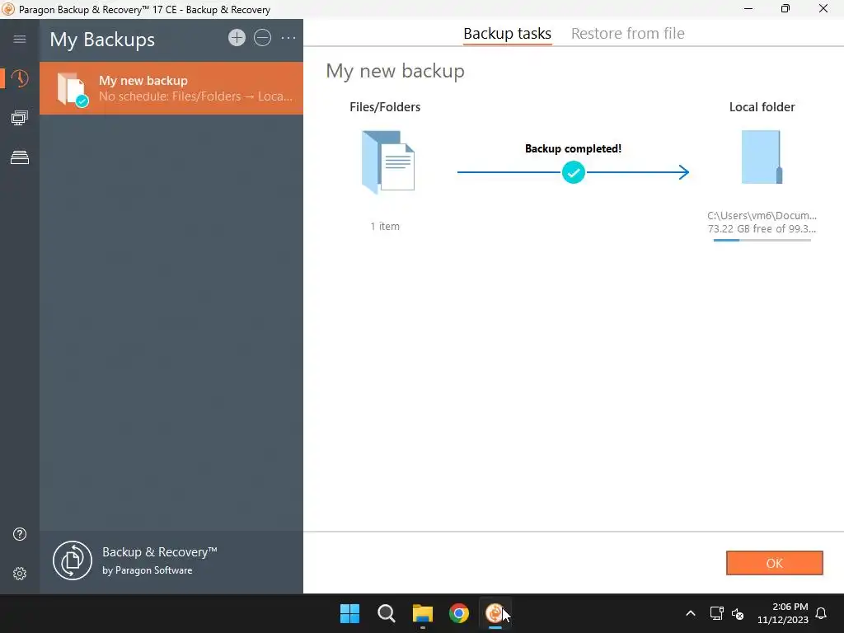Launch Google Chrome from taskbar
Image resolution: width=844 pixels, height=633 pixels.
coord(459,613)
